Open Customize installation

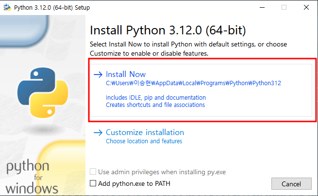pyautogui.click(x=145, y=133)
